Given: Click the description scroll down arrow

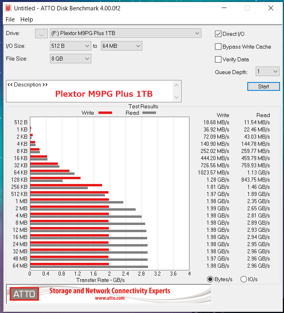Looking at the screenshot, I should click(176, 97).
